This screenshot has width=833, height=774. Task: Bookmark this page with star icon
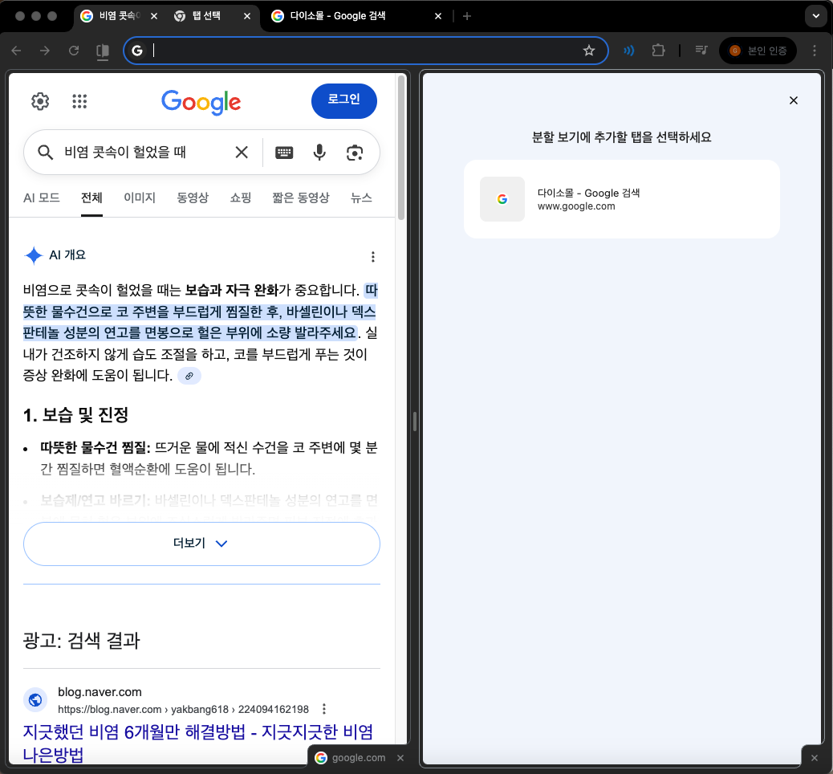click(589, 51)
